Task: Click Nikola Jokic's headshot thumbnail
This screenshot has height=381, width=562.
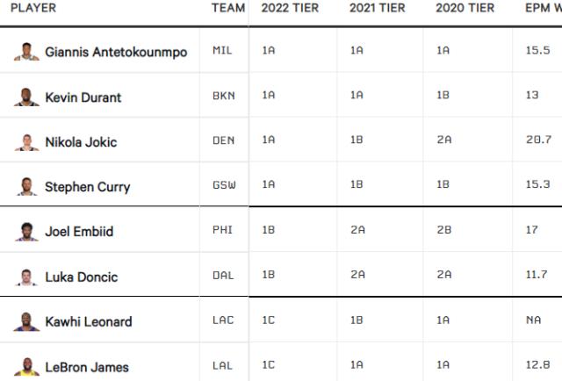Action: 26,141
